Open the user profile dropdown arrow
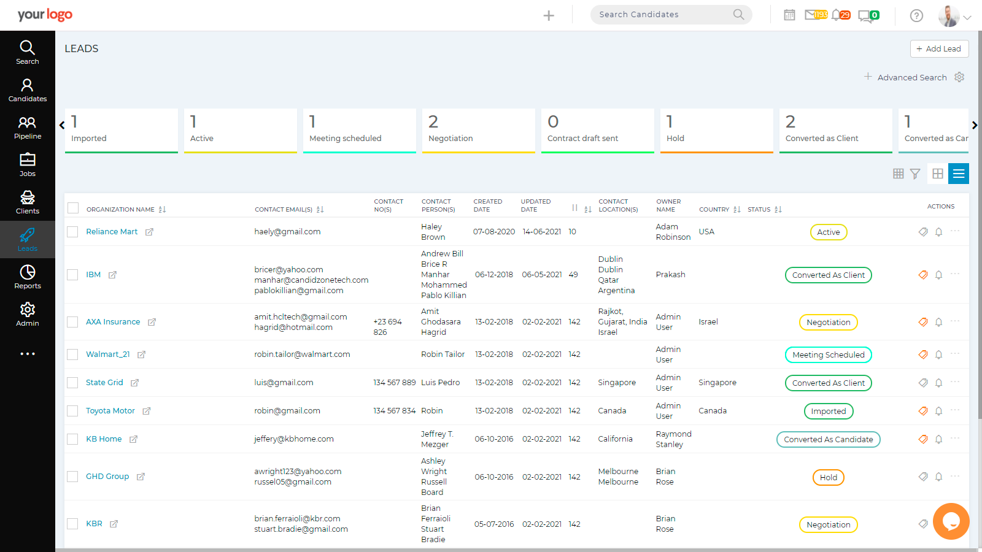Viewport: 982px width, 552px height. 967,17
